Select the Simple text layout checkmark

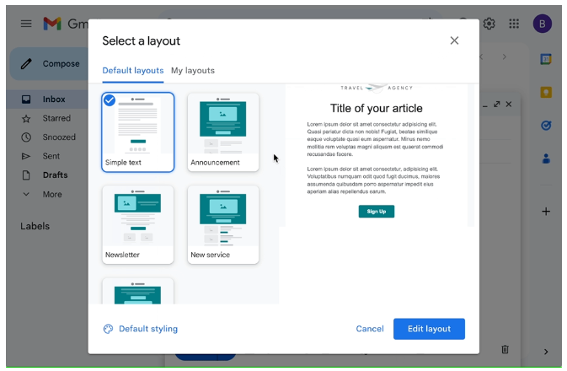pos(110,100)
